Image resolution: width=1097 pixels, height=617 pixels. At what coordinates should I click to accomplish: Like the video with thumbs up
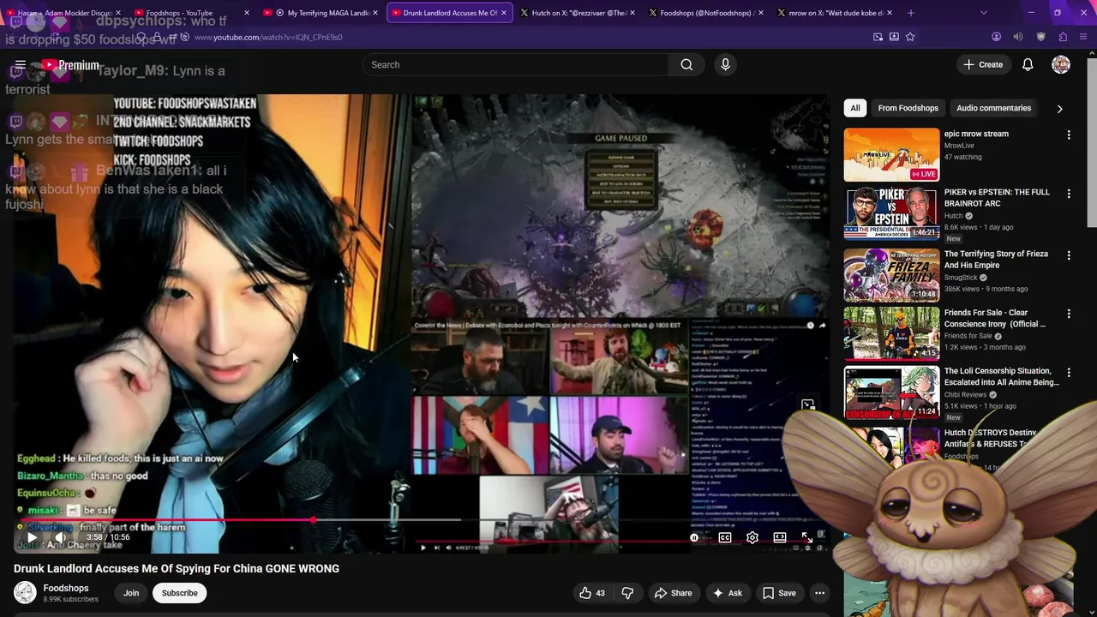[x=592, y=593]
